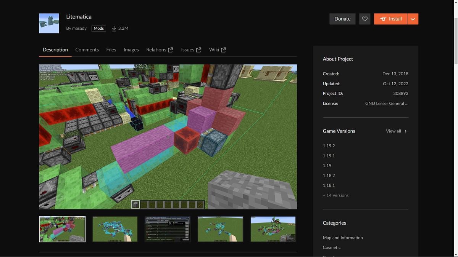Screen dimensions: 458x257
Task: Expand the +14 Versions list
Action: 335,195
